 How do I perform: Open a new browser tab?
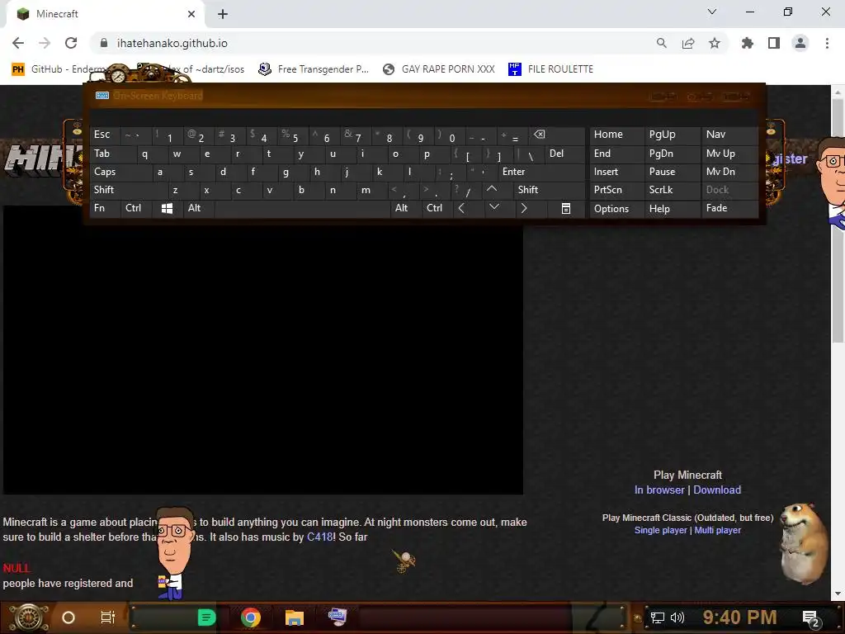(x=223, y=14)
